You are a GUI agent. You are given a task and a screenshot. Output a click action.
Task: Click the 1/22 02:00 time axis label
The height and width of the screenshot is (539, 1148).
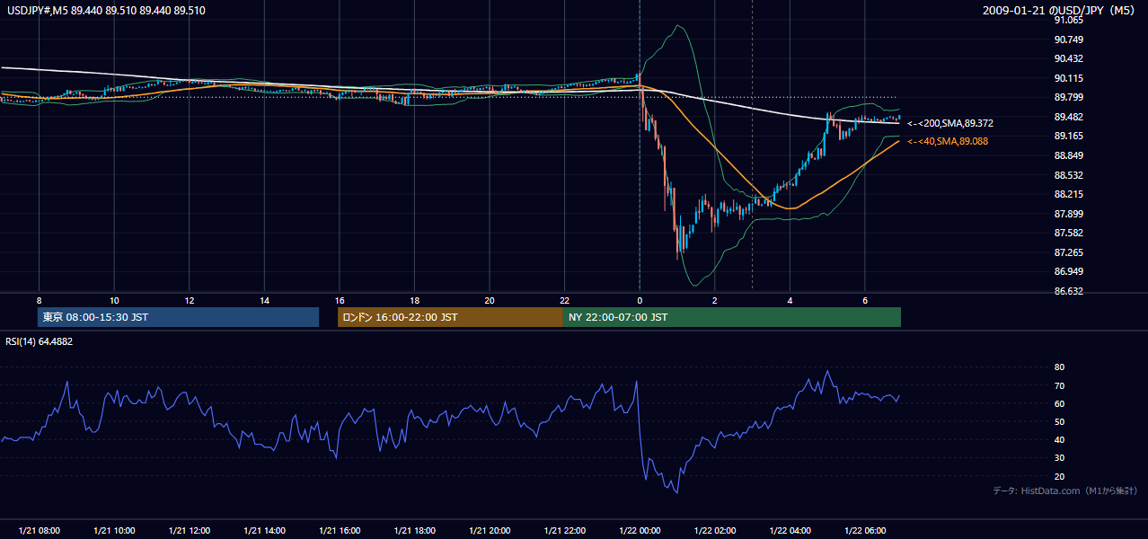click(714, 530)
